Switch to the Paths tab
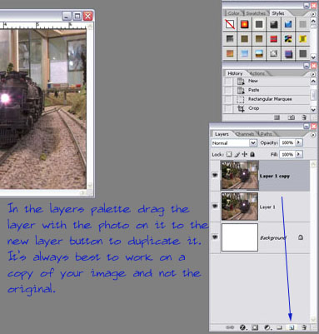This screenshot has width=319, height=334. coord(266,134)
